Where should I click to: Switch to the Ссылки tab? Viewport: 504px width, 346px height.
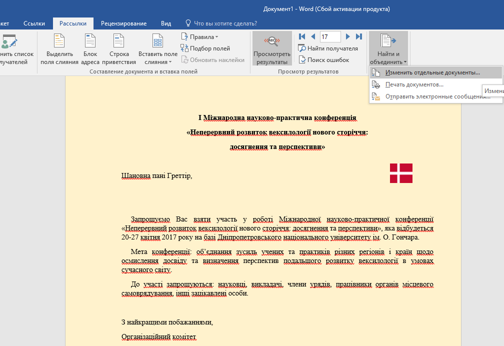34,23
